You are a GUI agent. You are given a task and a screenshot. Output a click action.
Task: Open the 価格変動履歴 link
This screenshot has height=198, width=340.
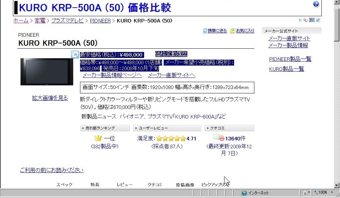coord(171,54)
